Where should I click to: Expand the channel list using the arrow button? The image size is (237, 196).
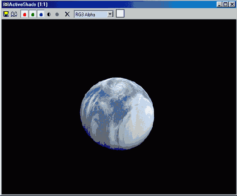coord(110,14)
